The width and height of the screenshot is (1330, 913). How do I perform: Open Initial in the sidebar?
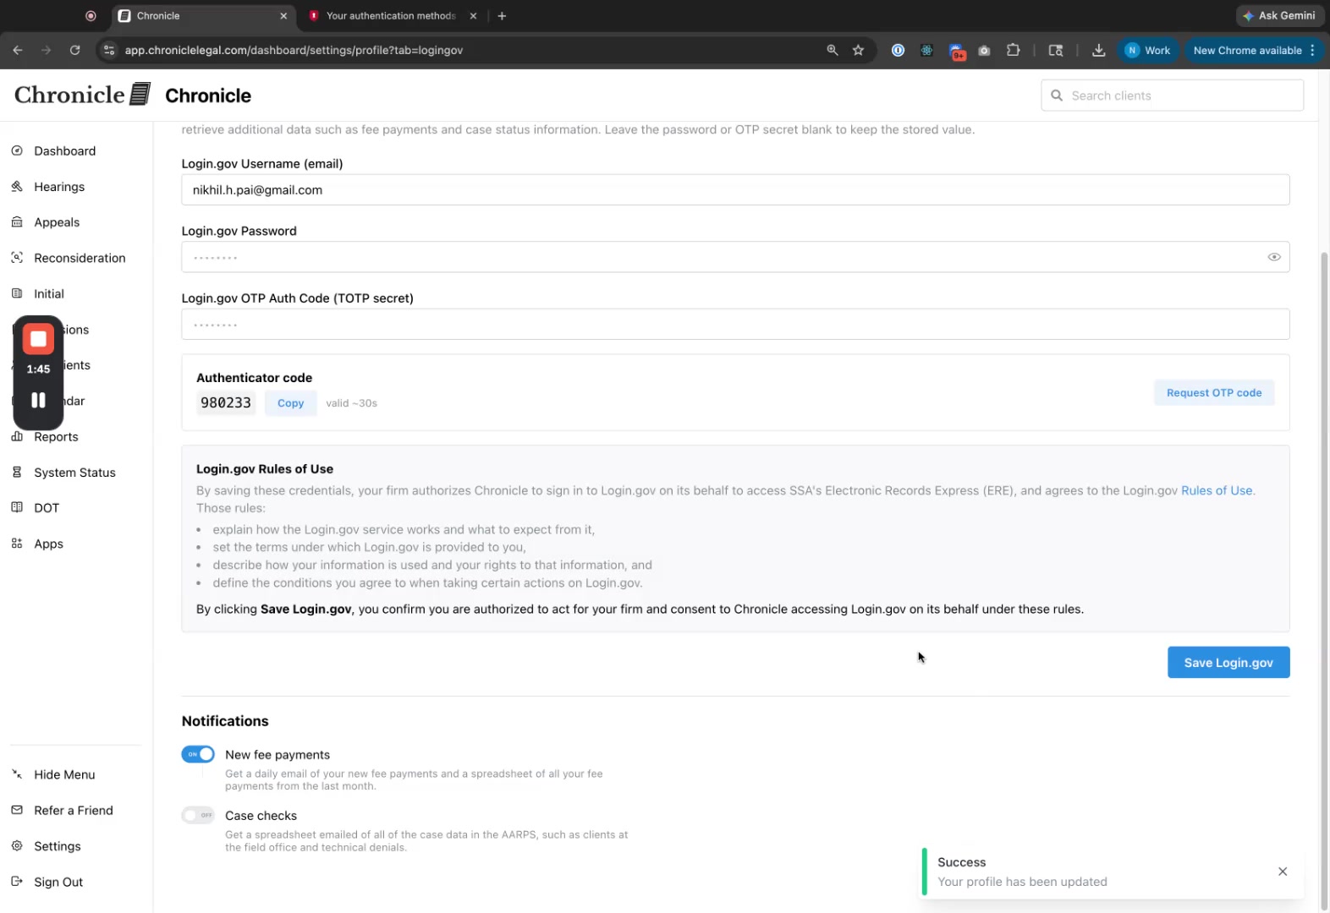[49, 293]
